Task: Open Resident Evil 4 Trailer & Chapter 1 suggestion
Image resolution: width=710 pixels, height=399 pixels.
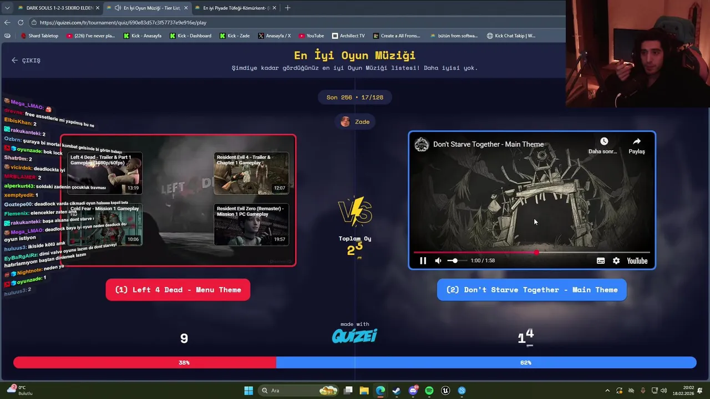Action: (251, 173)
